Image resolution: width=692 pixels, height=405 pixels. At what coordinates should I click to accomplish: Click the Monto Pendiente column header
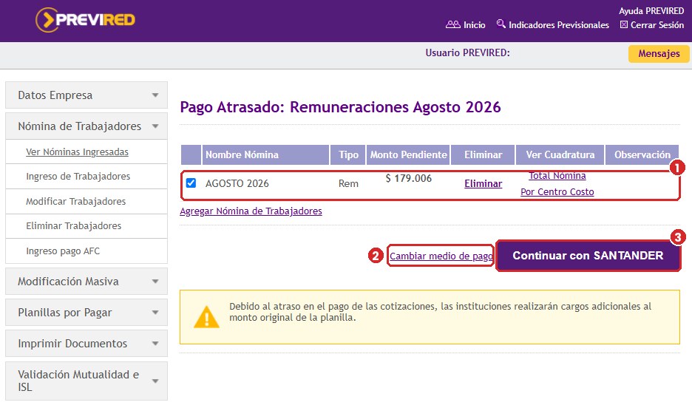click(408, 155)
